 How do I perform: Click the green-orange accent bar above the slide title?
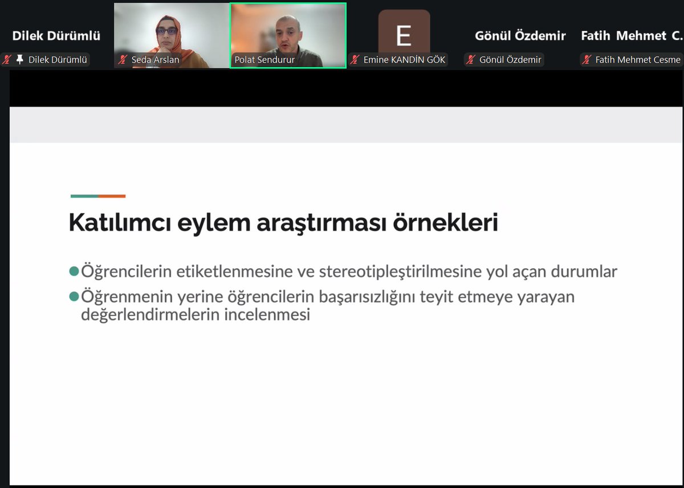pyautogui.click(x=97, y=195)
